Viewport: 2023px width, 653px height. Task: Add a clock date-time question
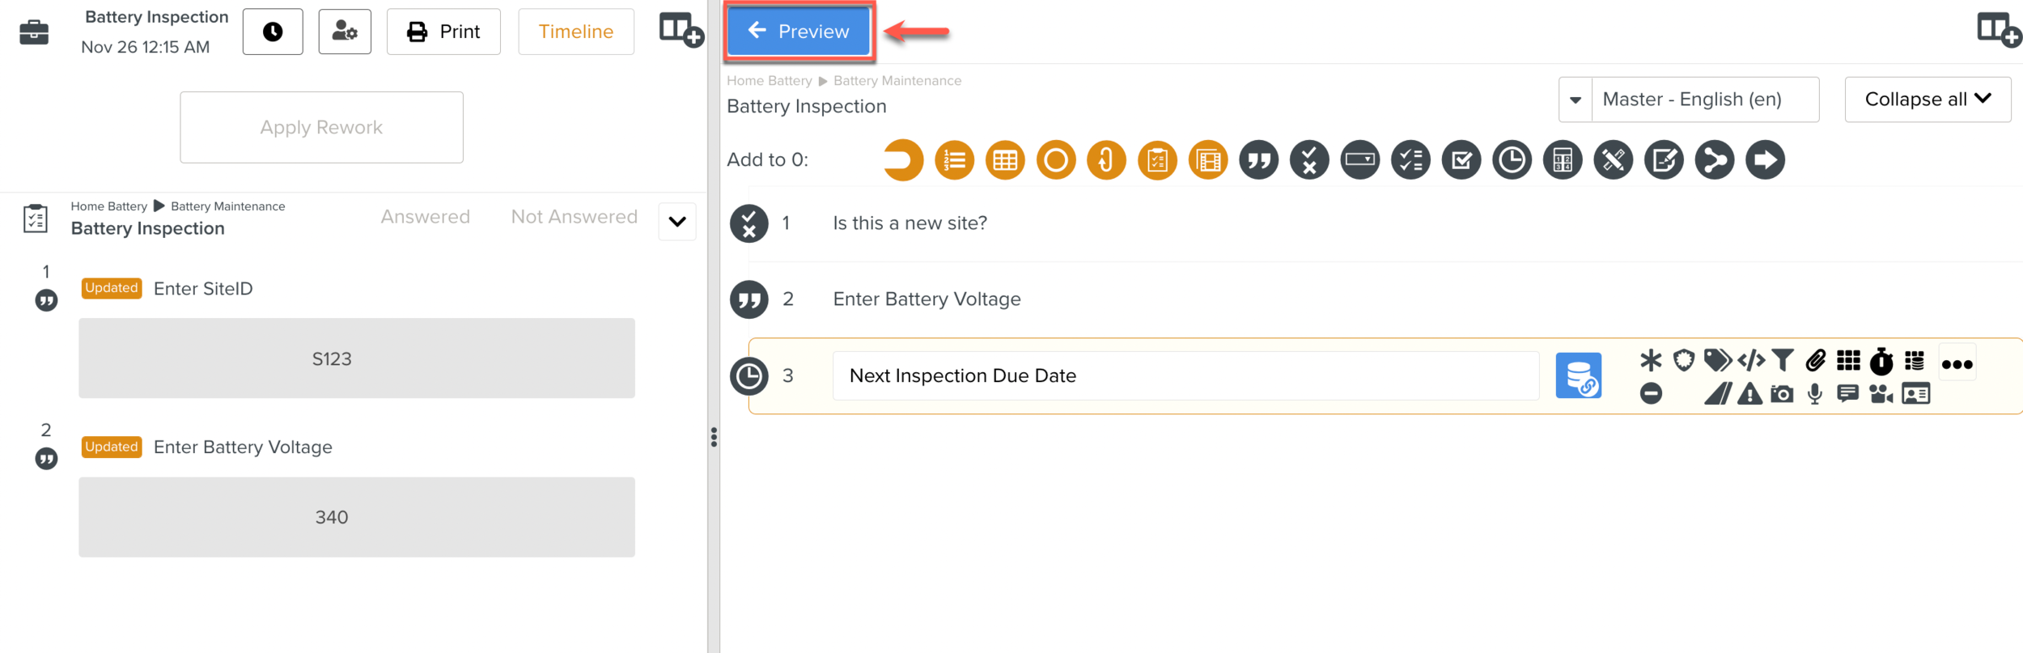tap(1512, 160)
